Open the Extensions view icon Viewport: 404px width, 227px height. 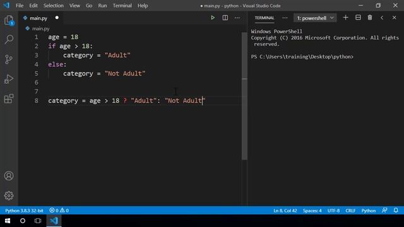coord(9,98)
